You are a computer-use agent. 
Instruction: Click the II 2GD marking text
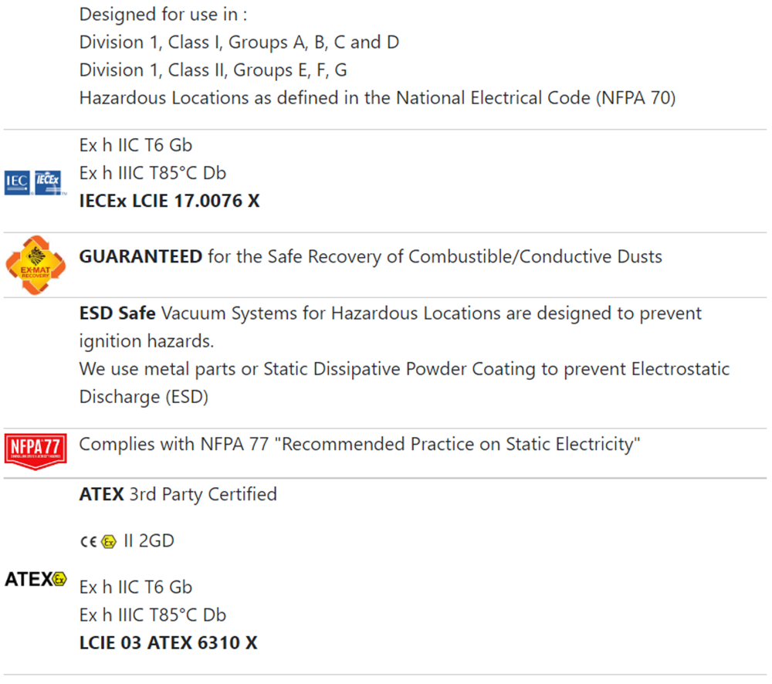(149, 541)
